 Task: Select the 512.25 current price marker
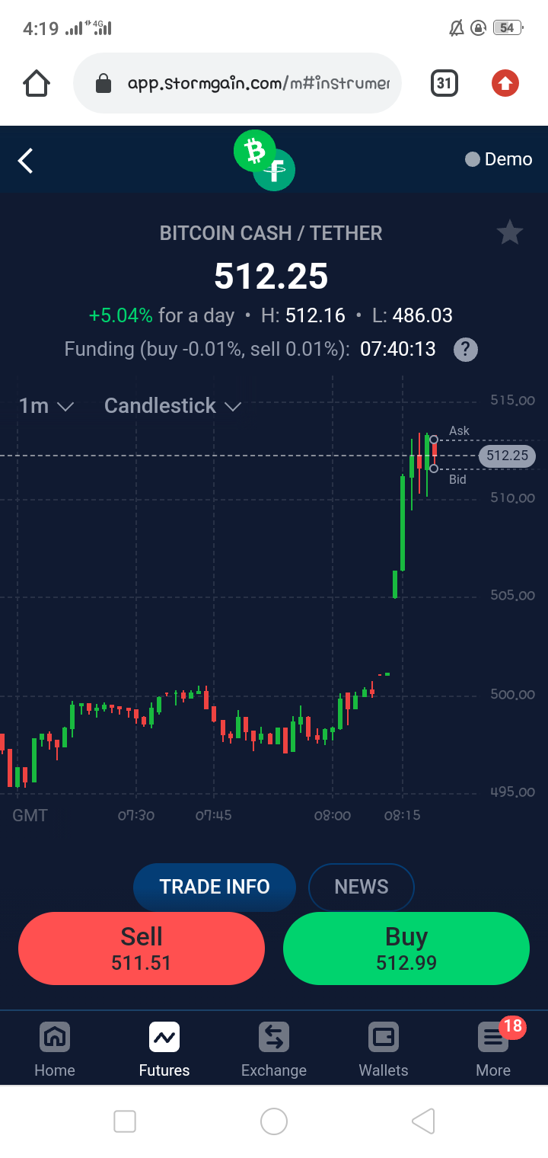coord(507,456)
